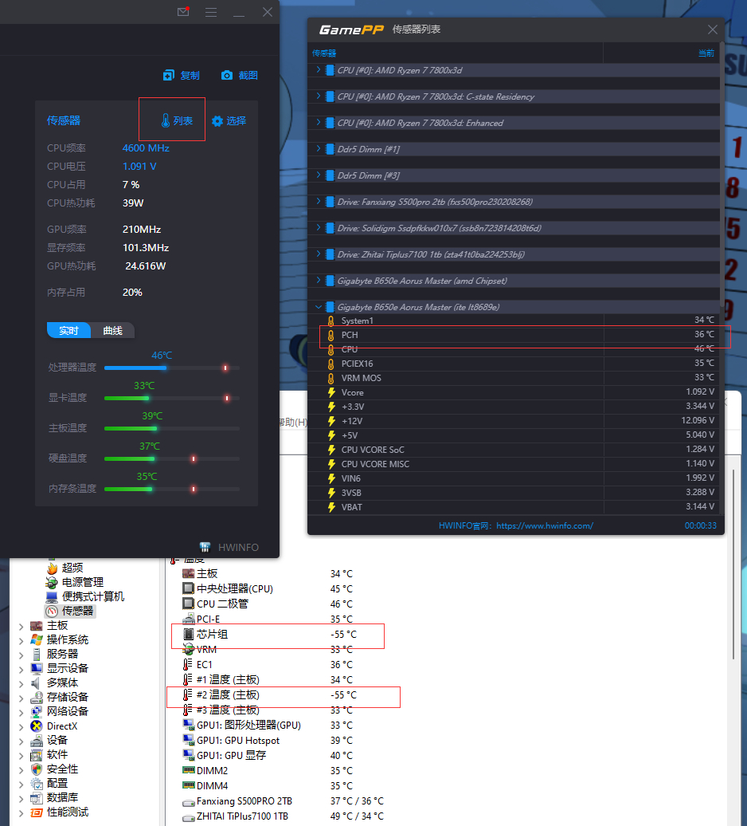Close the 传感器列表 window

pos(712,29)
